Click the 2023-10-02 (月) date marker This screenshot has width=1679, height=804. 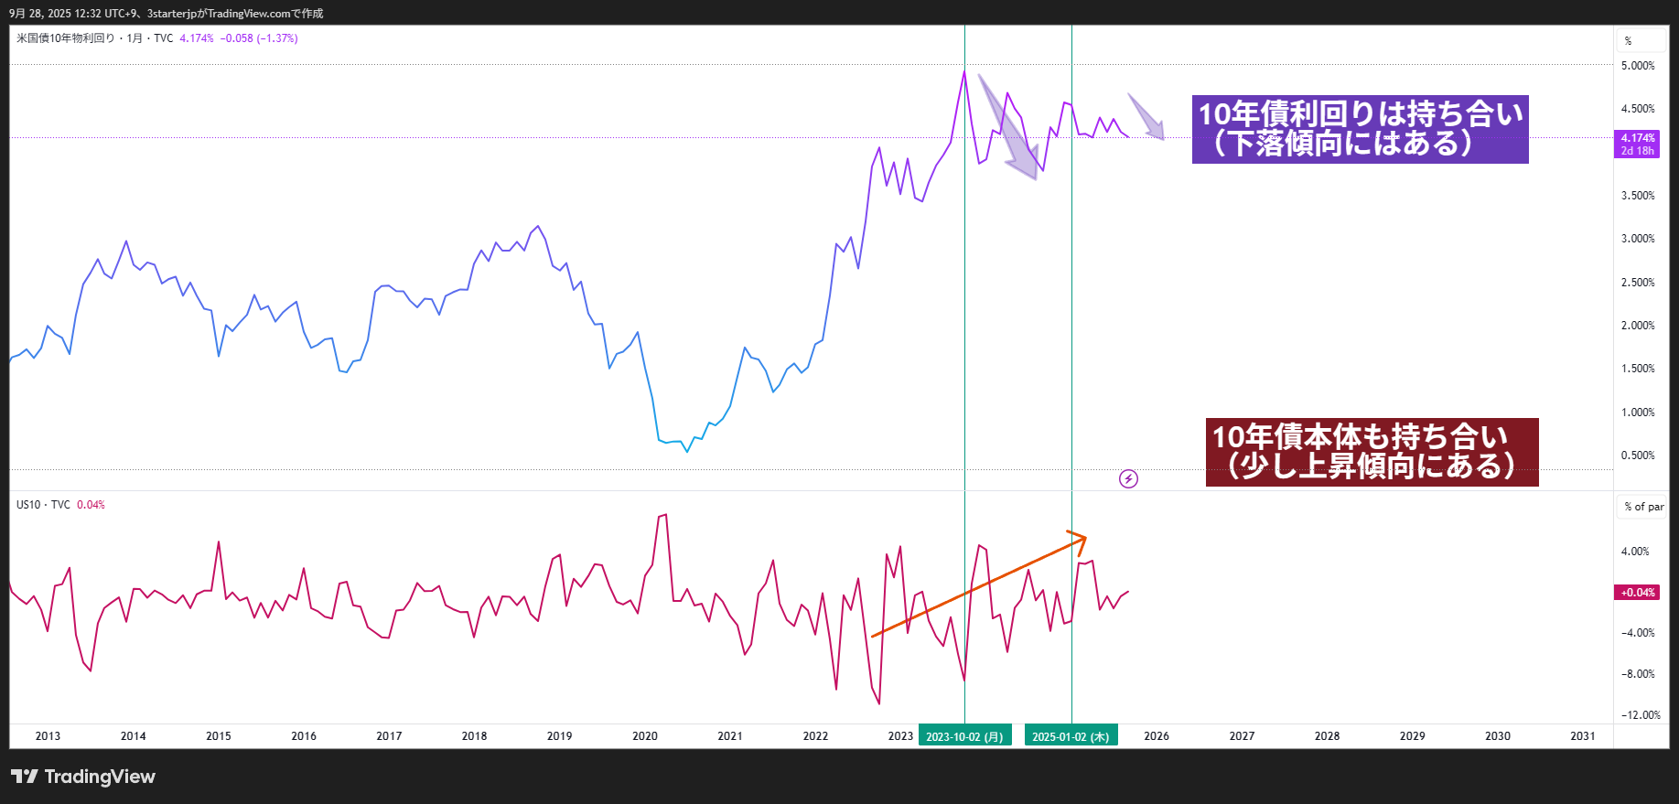pos(964,736)
